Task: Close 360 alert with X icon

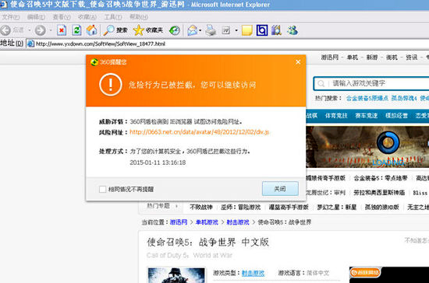Action: pos(298,62)
